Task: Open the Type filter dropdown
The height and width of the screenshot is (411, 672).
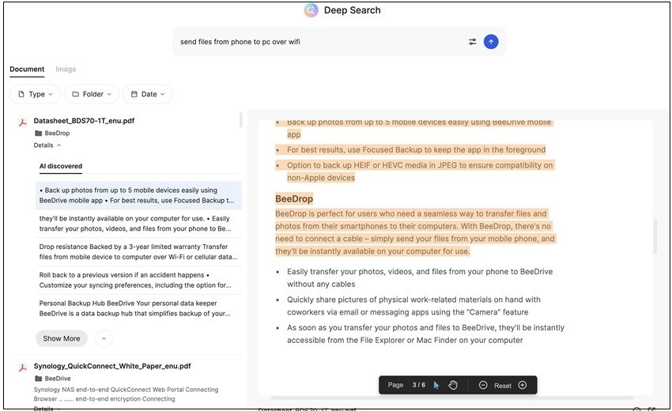Action: tap(36, 94)
